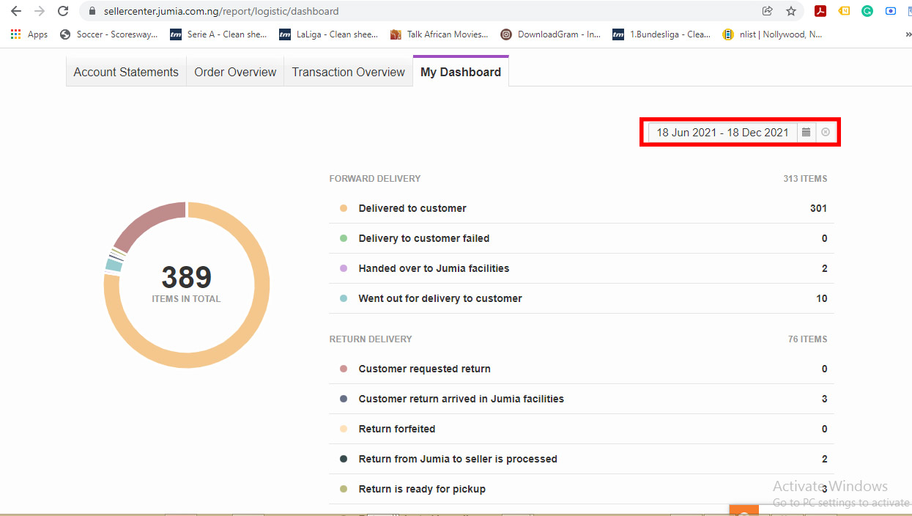Open the Grammarly extension

click(x=867, y=11)
